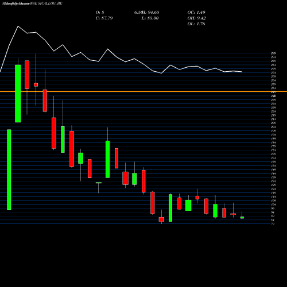Click the 'OH: 9.42' readout
Viewport: 287px width, 287px height.
coord(196,18)
